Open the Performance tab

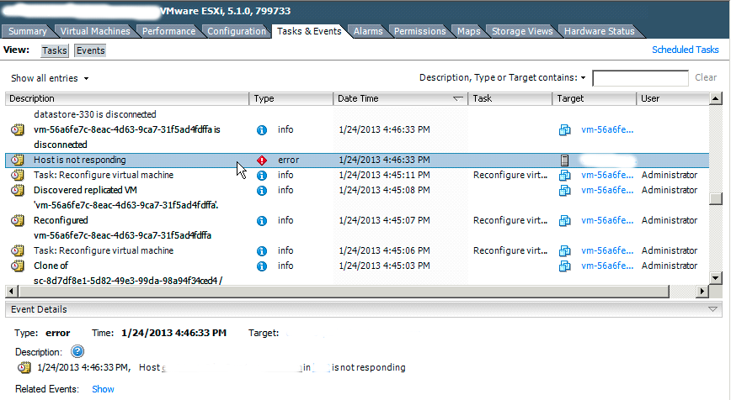pyautogui.click(x=168, y=31)
